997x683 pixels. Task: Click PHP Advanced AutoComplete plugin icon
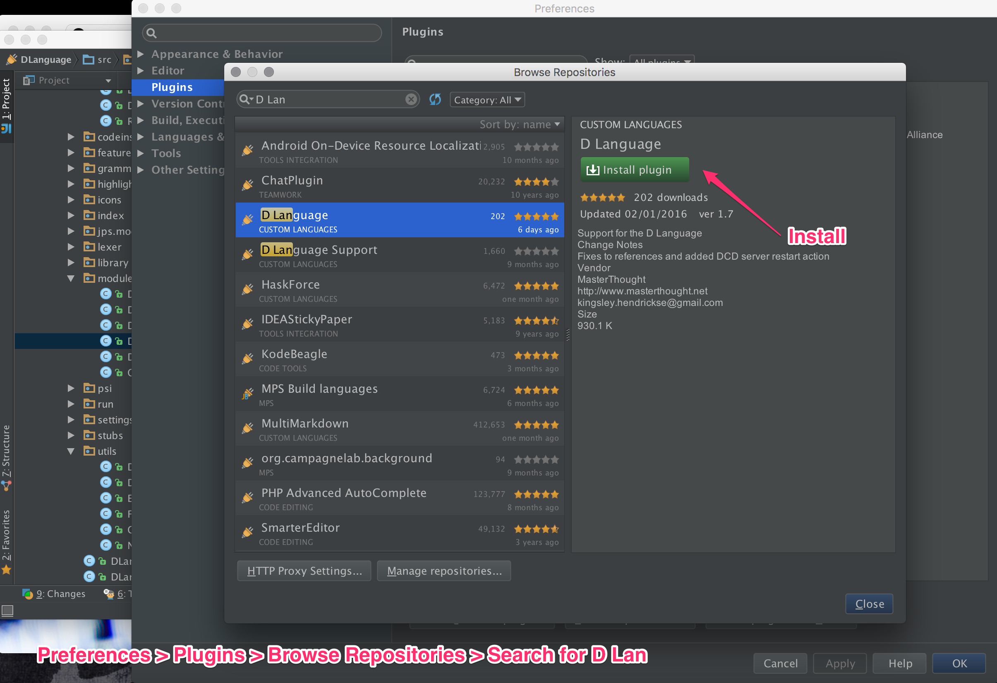pos(247,497)
